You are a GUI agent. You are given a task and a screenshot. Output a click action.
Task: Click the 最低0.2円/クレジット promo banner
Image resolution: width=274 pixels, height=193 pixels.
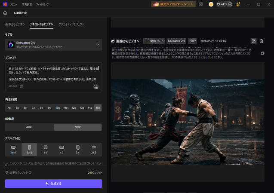tap(173, 4)
